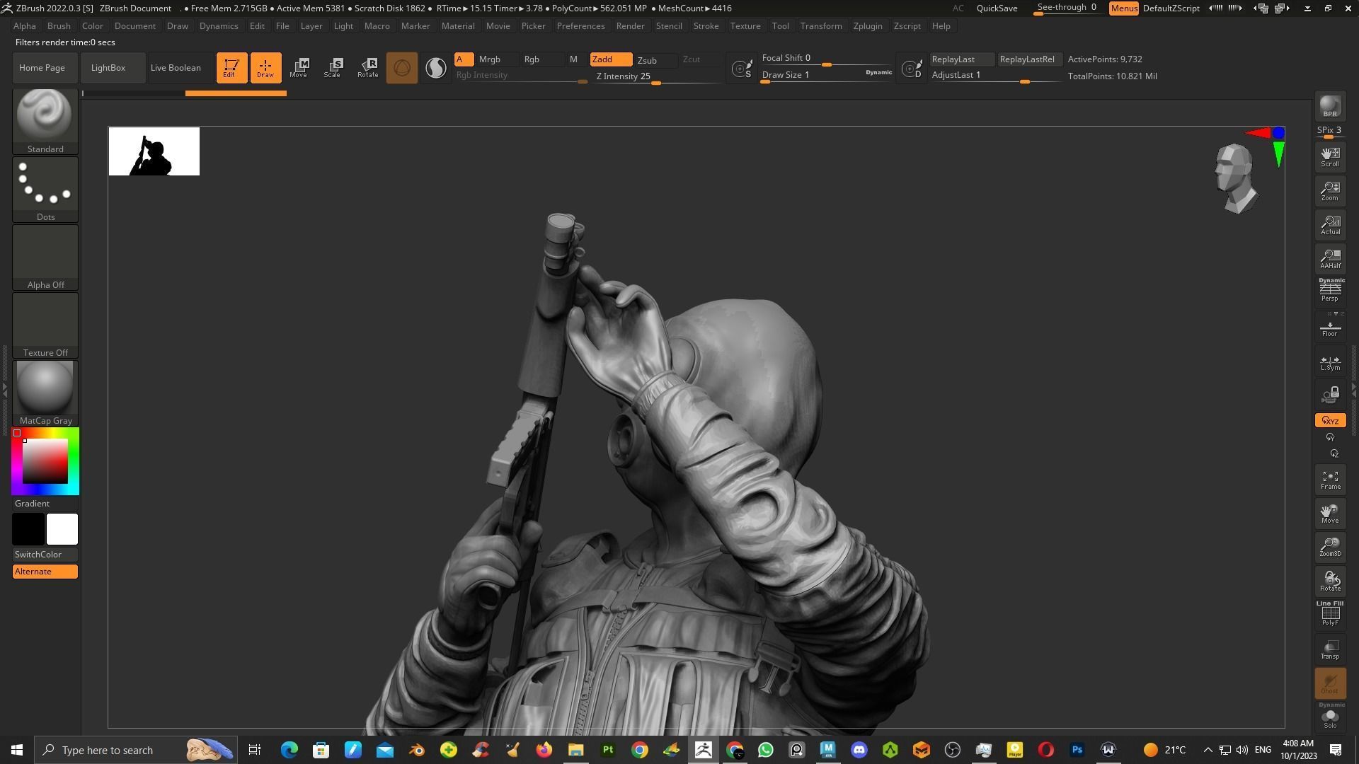
Task: Toggle PolyF line fill display
Action: [x=1330, y=613]
